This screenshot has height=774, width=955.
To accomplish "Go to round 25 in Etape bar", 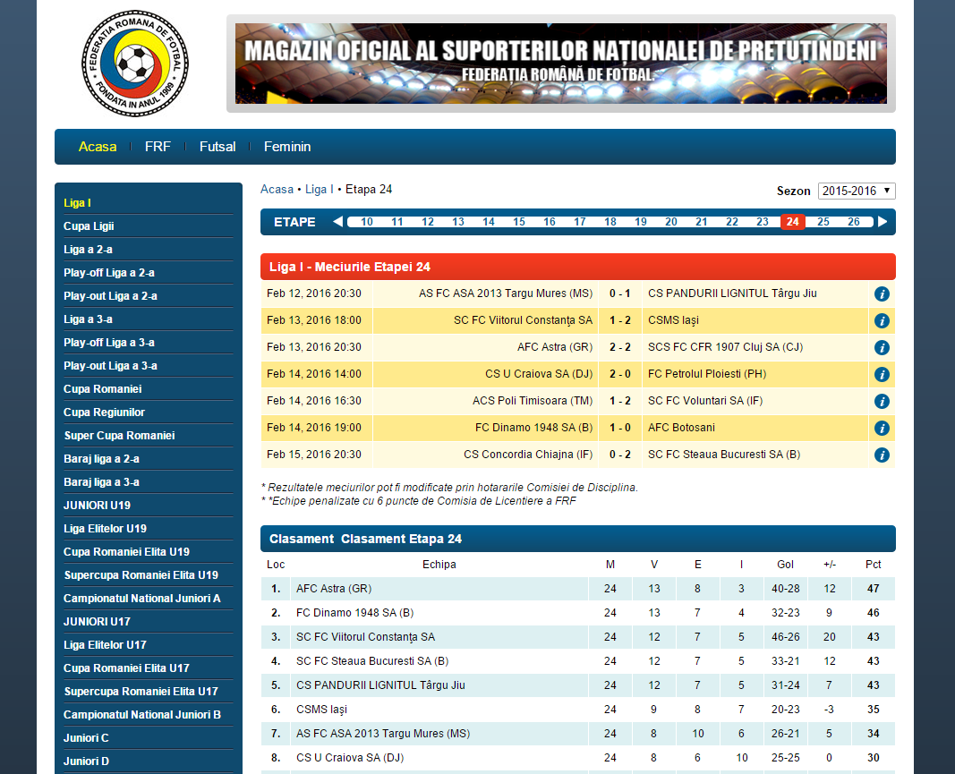I will coord(823,222).
